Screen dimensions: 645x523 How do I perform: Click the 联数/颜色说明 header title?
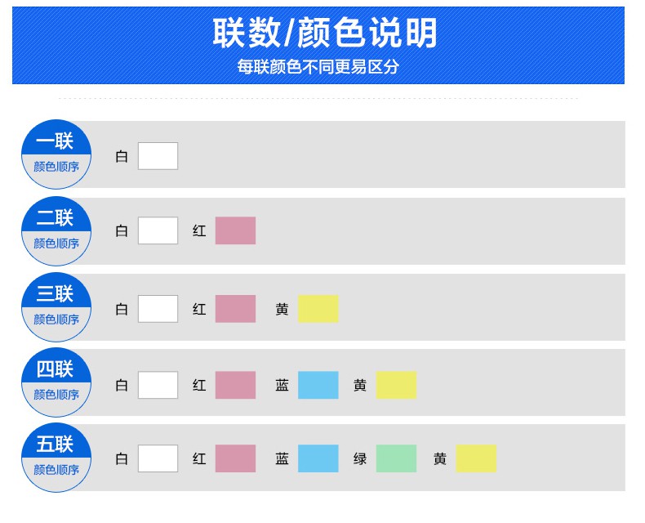click(324, 33)
